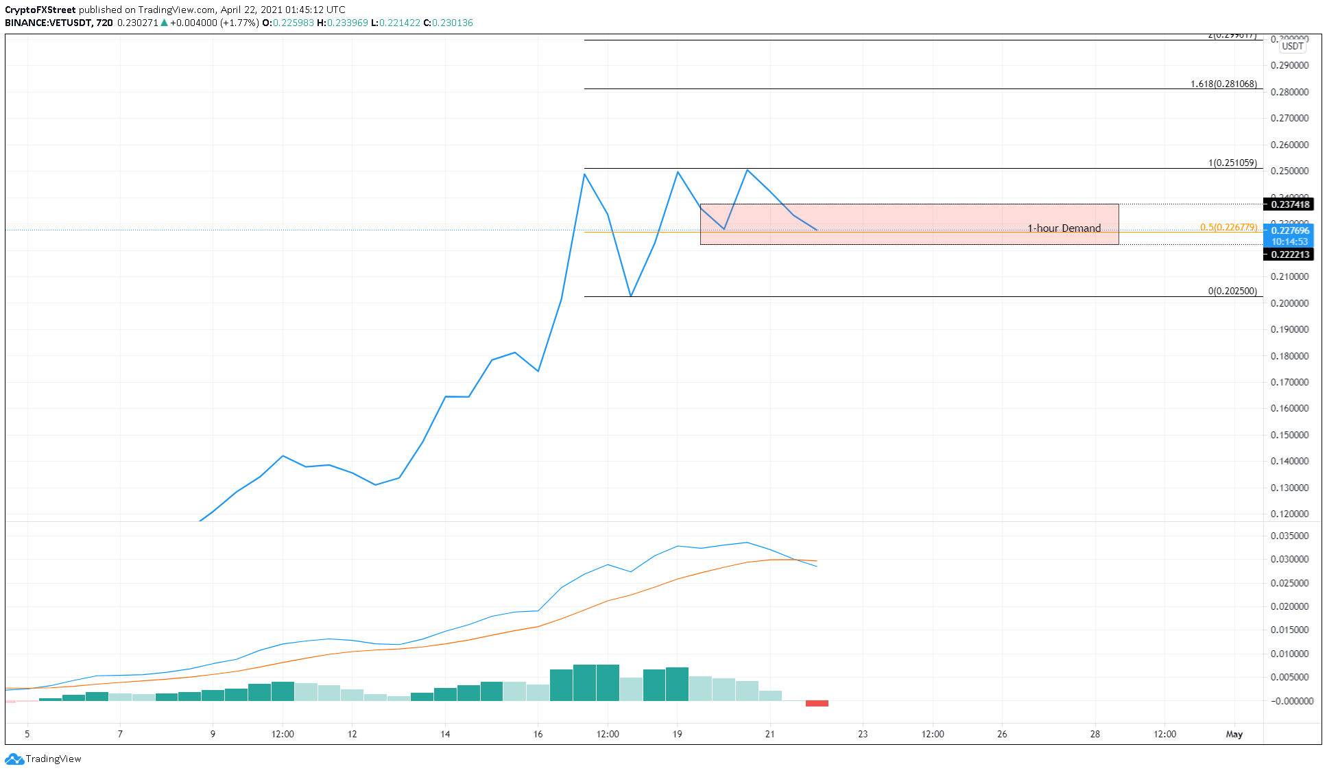Click the +0.004000 (+1.77%) change value

214,23
